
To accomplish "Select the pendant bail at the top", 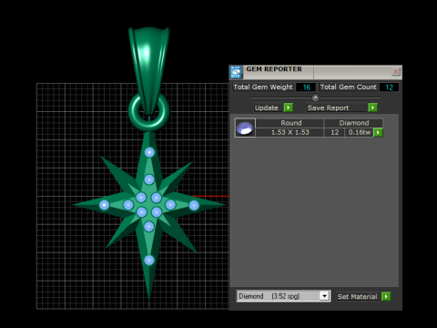I will 148,67.
